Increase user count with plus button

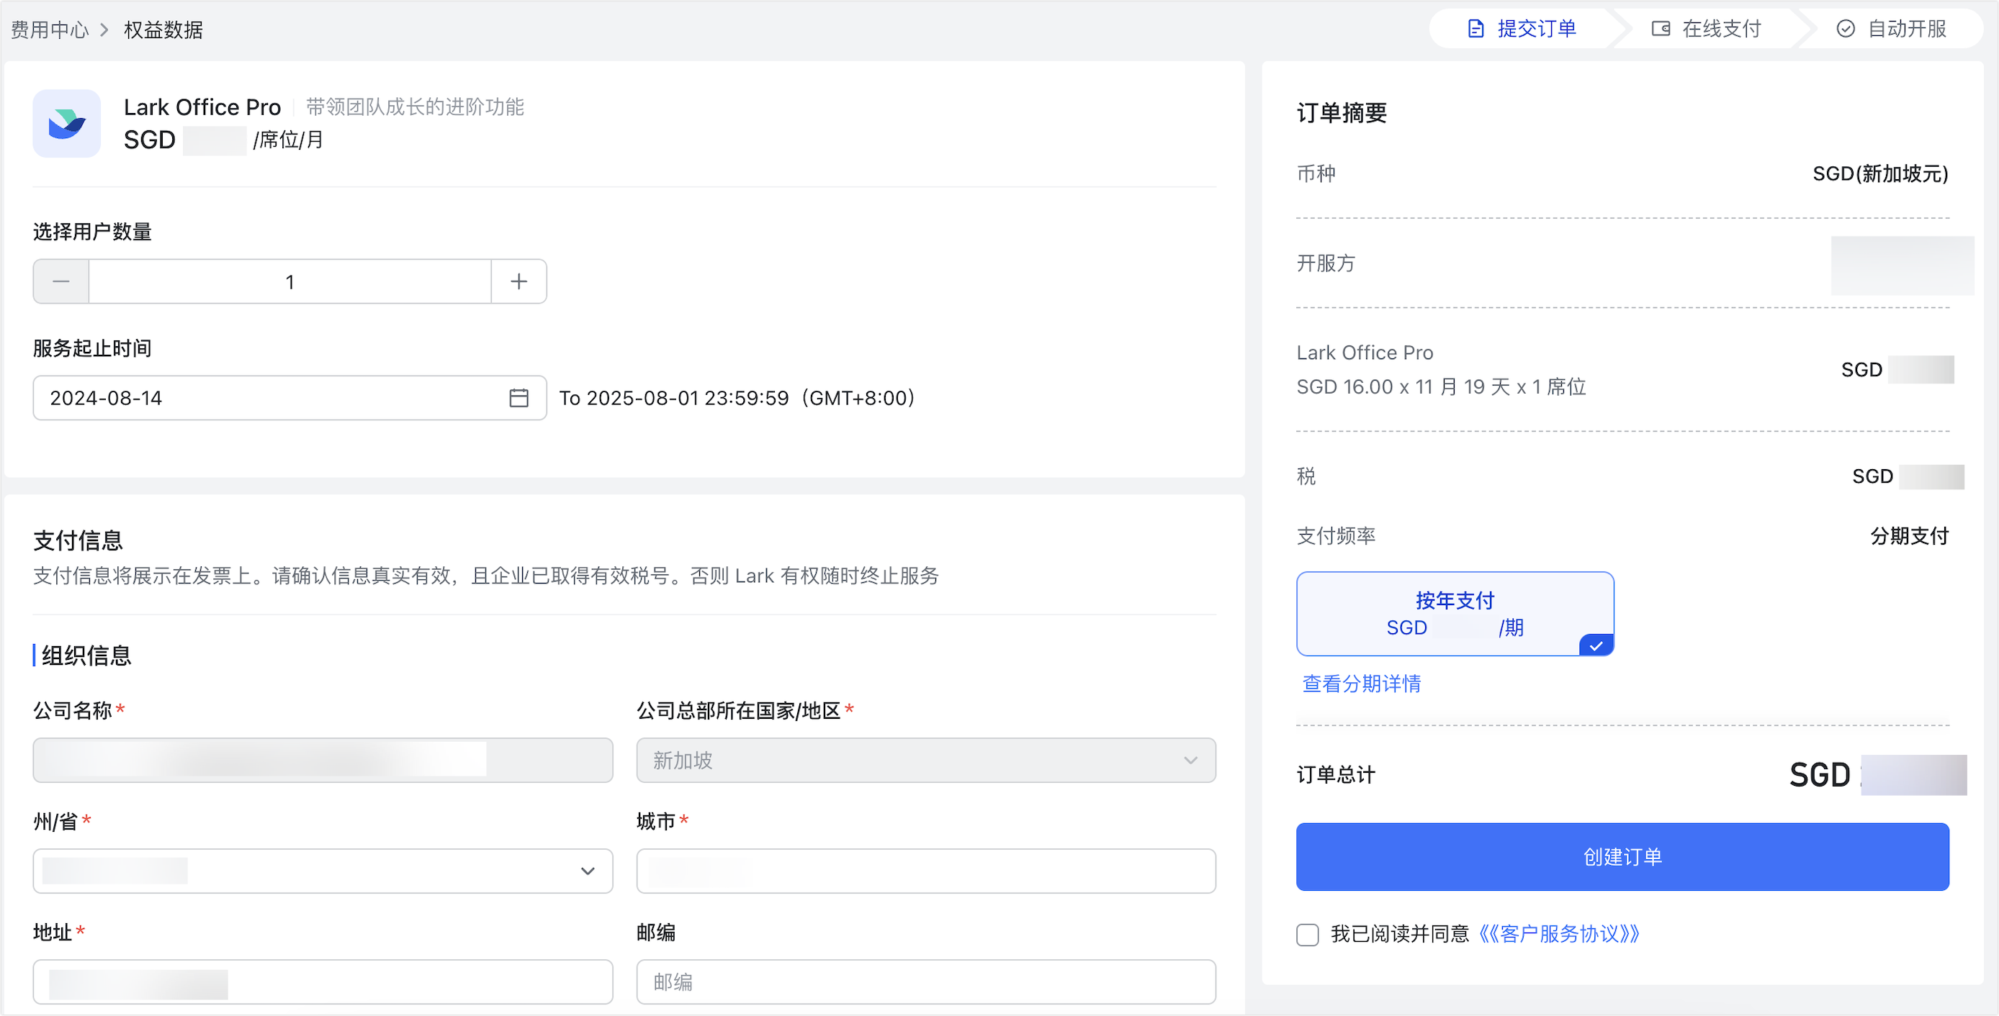click(519, 281)
